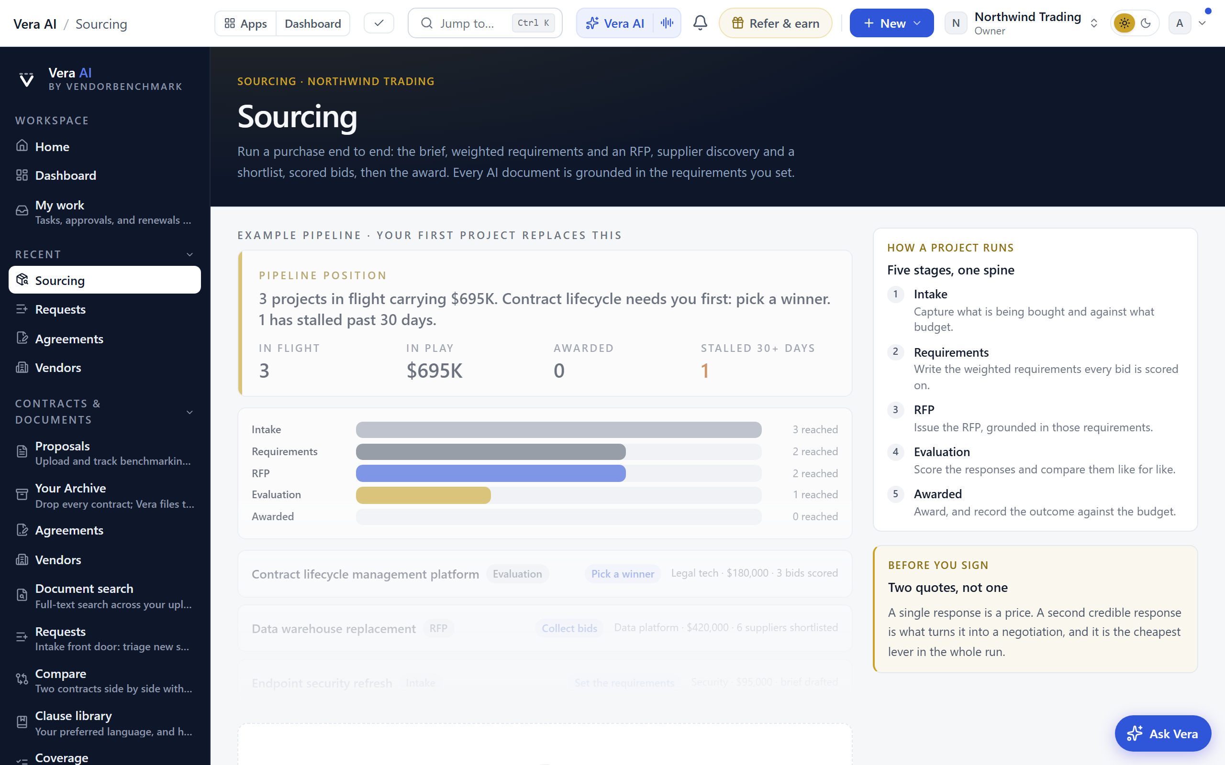Select Proposals in the sidebar
1225x765 pixels.
[105, 453]
